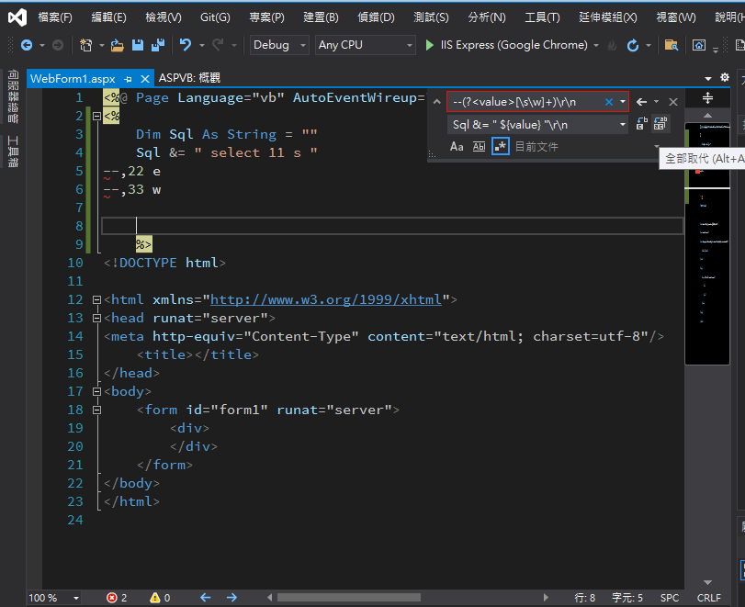Viewport: 745px width, 607px height.
Task: Create a new item from the toolbar
Action: click(x=85, y=45)
